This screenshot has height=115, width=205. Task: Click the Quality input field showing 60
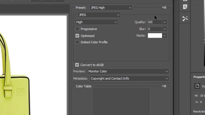155,22
